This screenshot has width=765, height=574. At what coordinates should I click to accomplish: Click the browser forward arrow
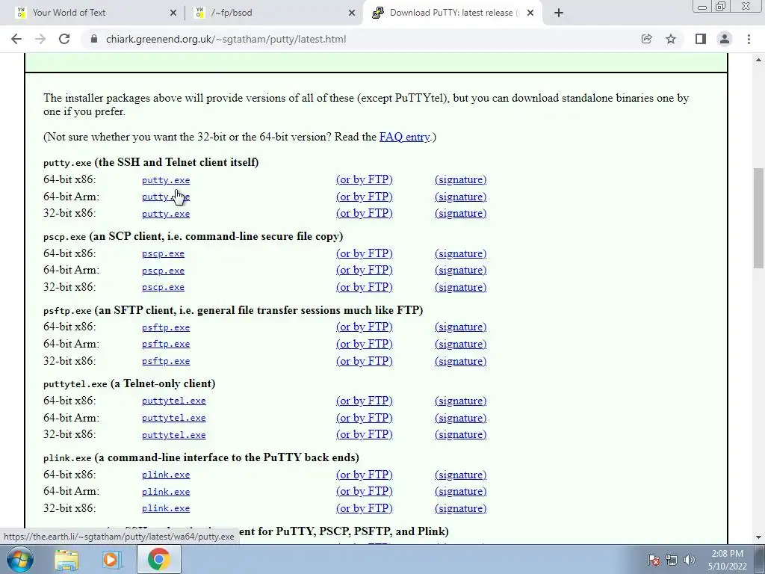40,39
